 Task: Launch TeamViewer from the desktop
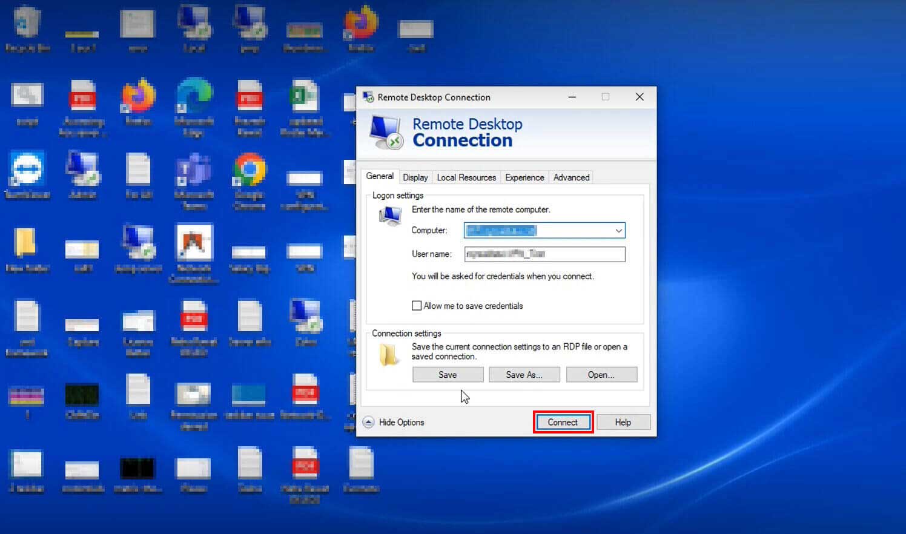pyautogui.click(x=27, y=168)
